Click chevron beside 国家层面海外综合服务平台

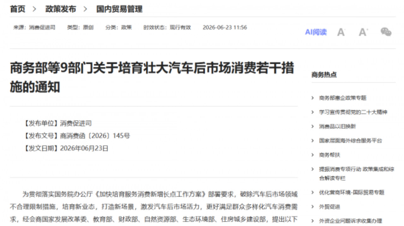pyautogui.click(x=313, y=141)
